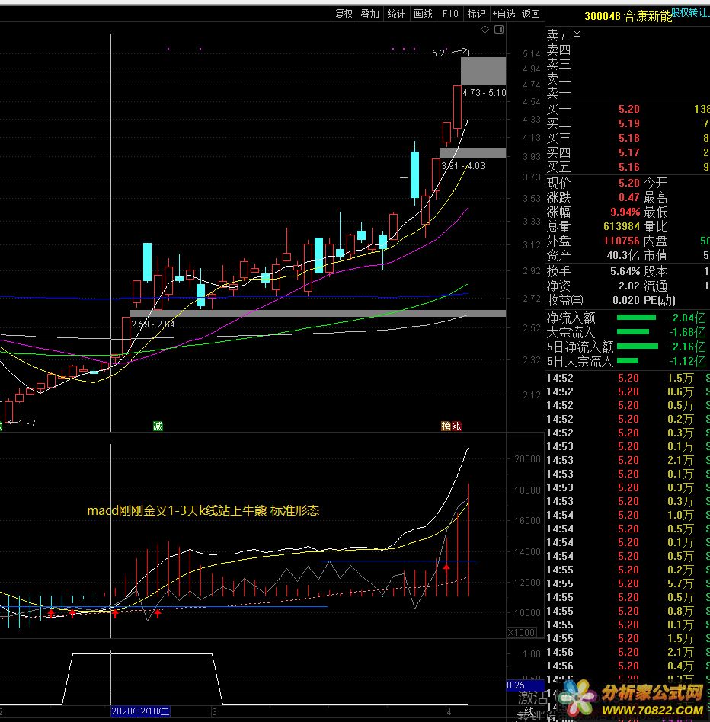The width and height of the screenshot is (710, 722).
Task: Click the 标记 mark button
Action: point(476,14)
